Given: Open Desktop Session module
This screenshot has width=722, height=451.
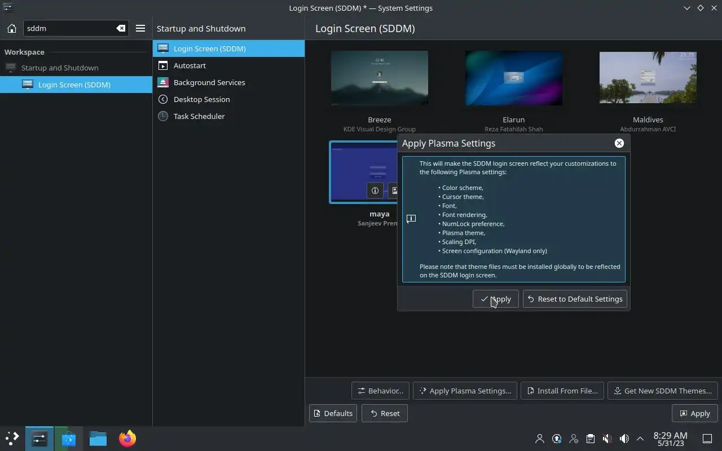Looking at the screenshot, I should coord(228,99).
